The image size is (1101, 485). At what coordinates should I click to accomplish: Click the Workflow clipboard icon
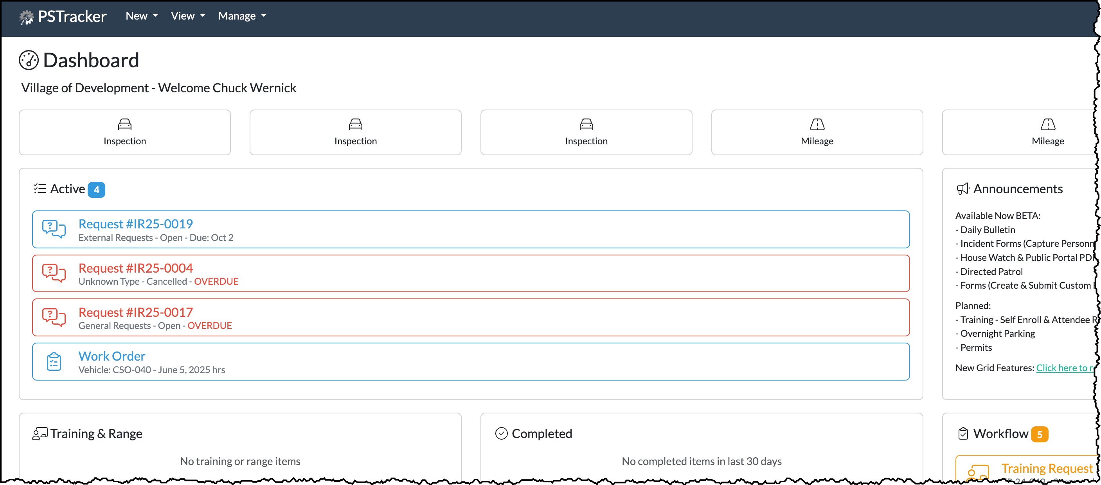[x=963, y=434]
